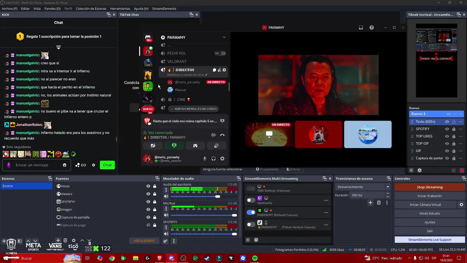Switch to Modo Estudio
The width and height of the screenshot is (467, 263).
430,213
